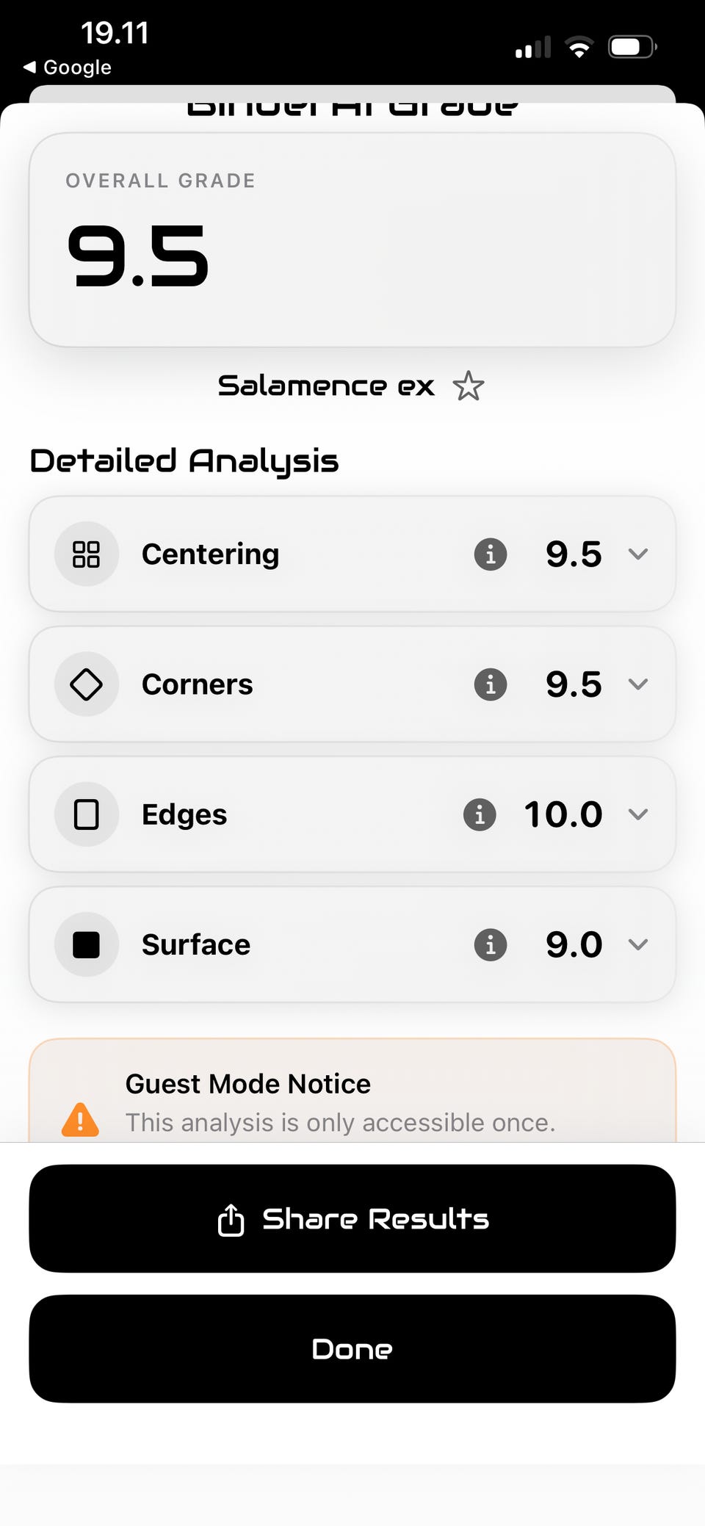Viewport: 705px width, 1526px height.
Task: Expand the Edges details chevron
Action: coord(638,814)
